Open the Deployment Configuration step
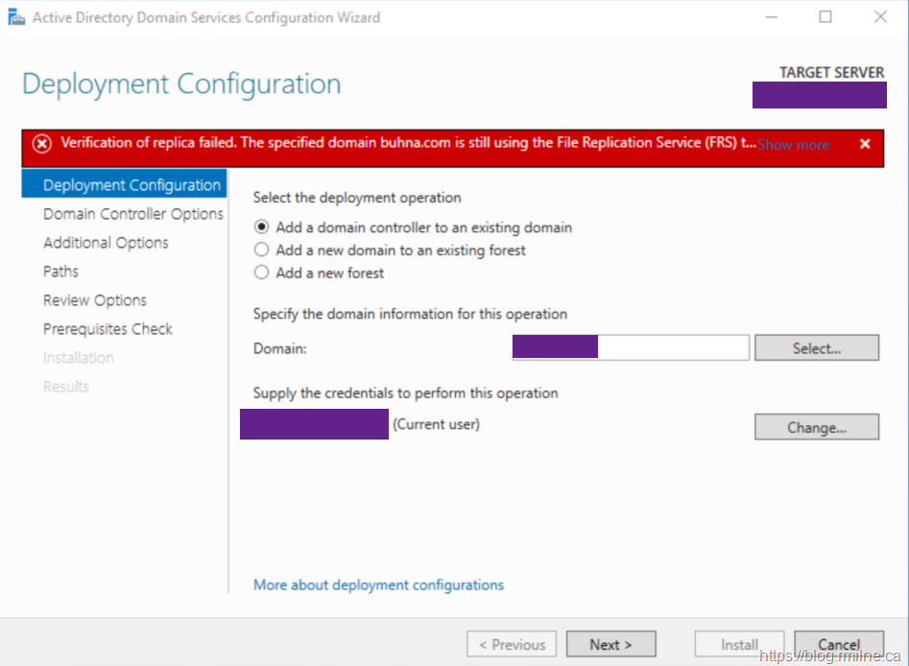Viewport: 909px width, 666px height. (132, 185)
